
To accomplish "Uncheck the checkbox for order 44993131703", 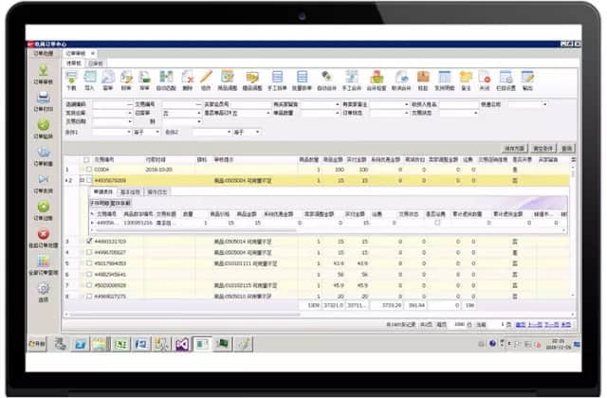I will pos(89,242).
